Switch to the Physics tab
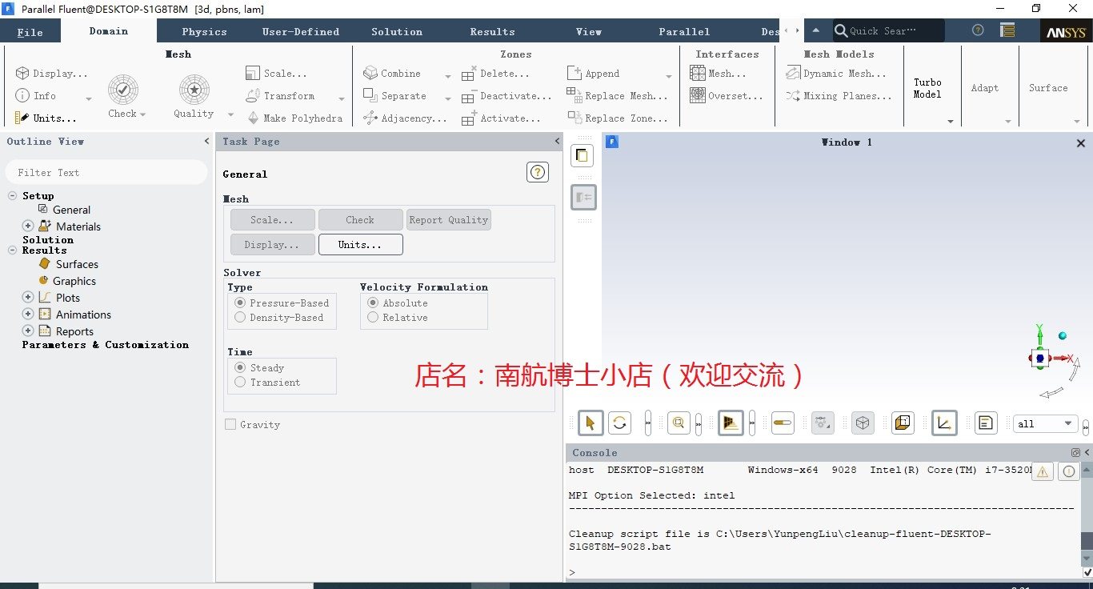The width and height of the screenshot is (1093, 589). 204,32
